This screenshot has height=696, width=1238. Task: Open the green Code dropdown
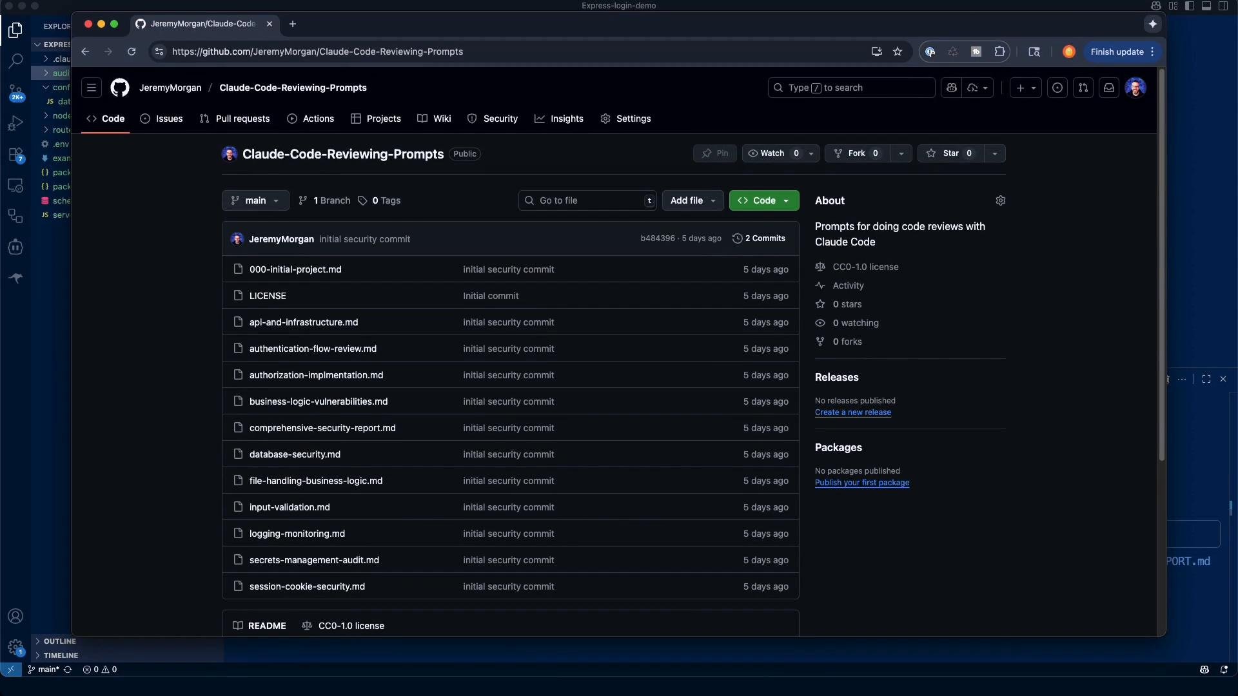[764, 200]
